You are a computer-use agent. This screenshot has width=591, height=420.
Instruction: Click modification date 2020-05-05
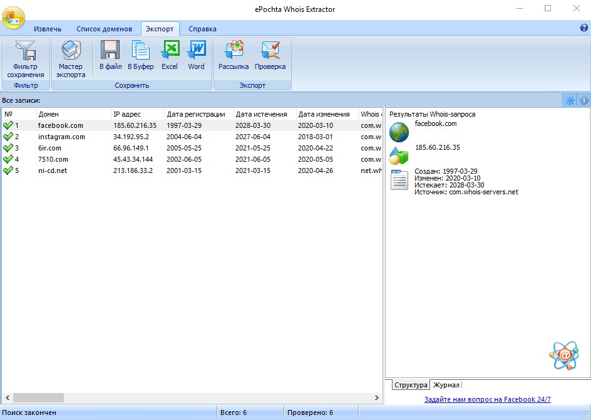(316, 159)
